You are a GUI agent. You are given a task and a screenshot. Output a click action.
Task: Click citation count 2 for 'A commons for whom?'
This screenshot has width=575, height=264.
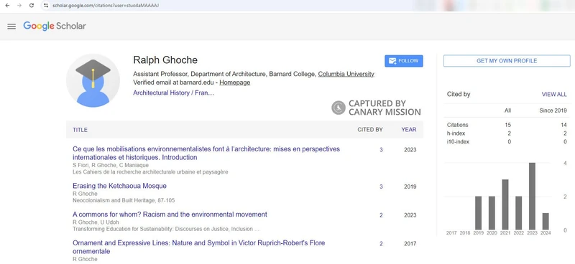381,215
